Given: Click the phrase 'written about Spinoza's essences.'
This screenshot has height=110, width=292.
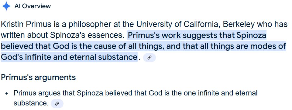Looking at the screenshot, I should pos(63,35).
